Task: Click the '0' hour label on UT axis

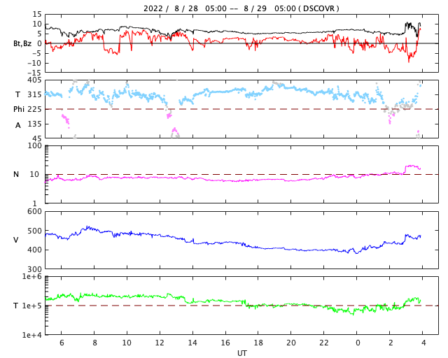Action: 358,343
